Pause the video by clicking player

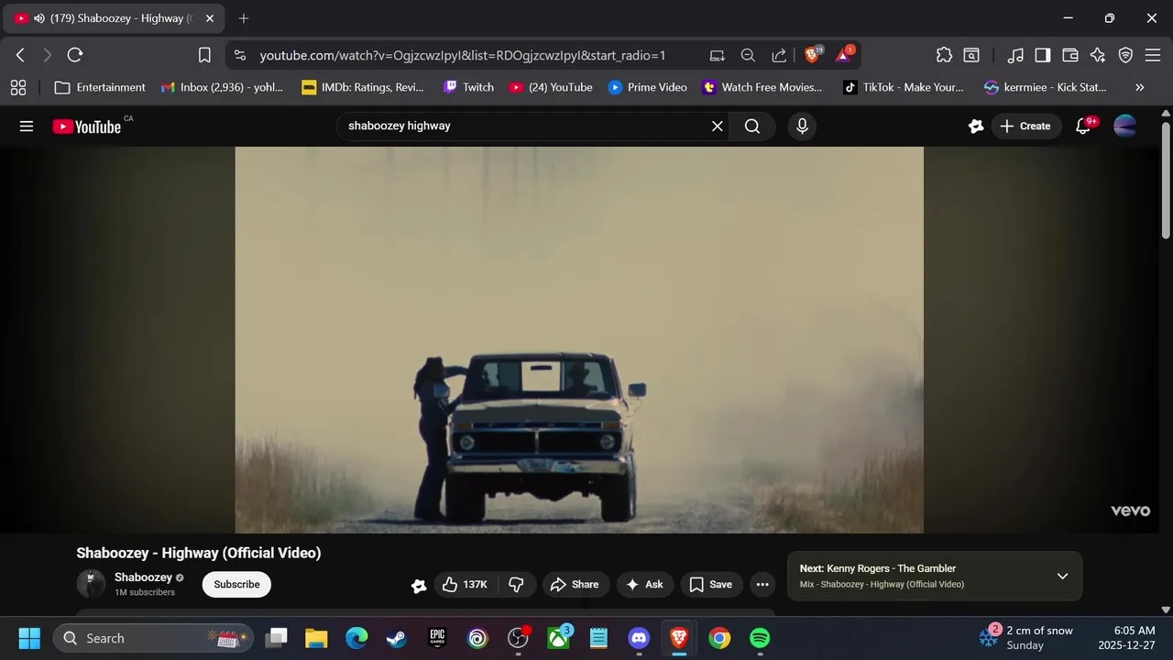[x=579, y=339]
